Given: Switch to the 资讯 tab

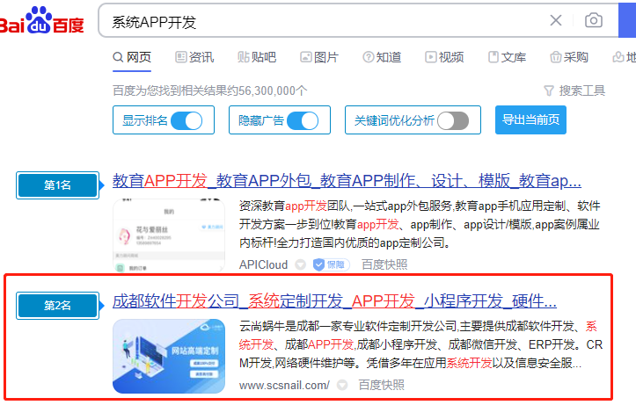Looking at the screenshot, I should 194,57.
